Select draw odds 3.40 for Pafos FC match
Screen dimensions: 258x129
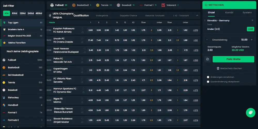click(x=99, y=60)
